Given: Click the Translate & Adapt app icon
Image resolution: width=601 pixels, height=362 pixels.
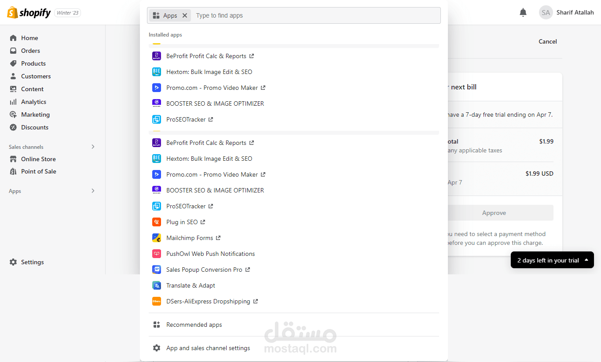Looking at the screenshot, I should [157, 285].
